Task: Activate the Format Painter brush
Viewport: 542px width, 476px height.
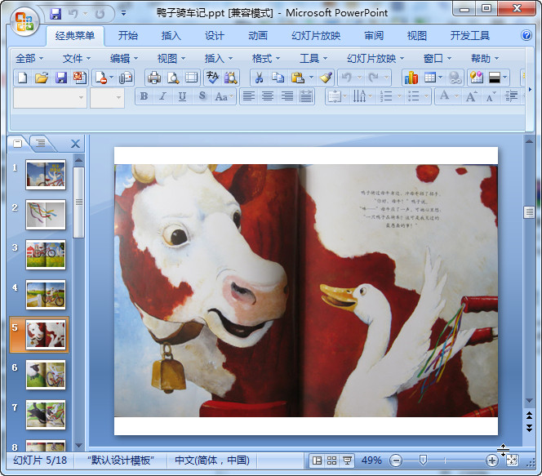Action: (326, 78)
